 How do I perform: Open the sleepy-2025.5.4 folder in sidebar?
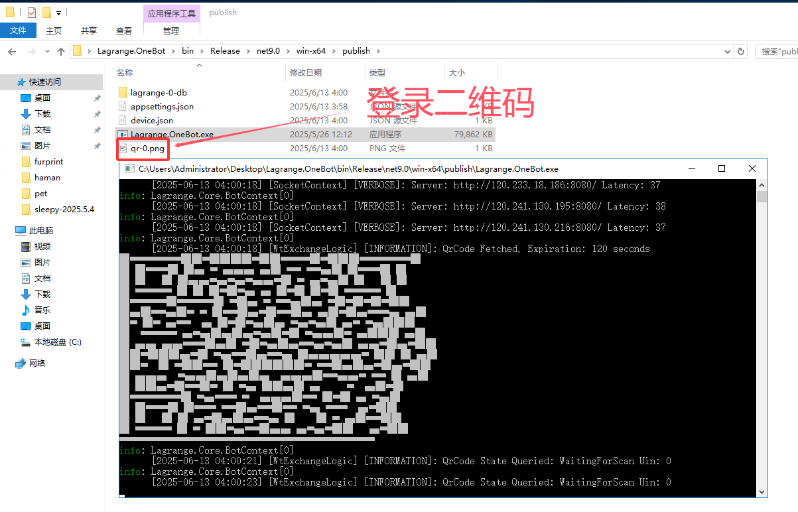(x=64, y=210)
